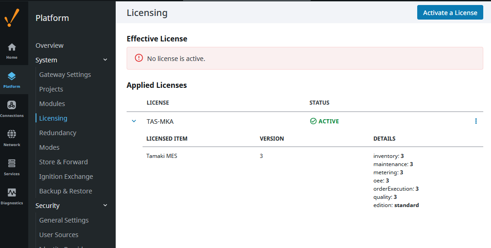
Task: Click the Activate a License button
Action: click(450, 12)
